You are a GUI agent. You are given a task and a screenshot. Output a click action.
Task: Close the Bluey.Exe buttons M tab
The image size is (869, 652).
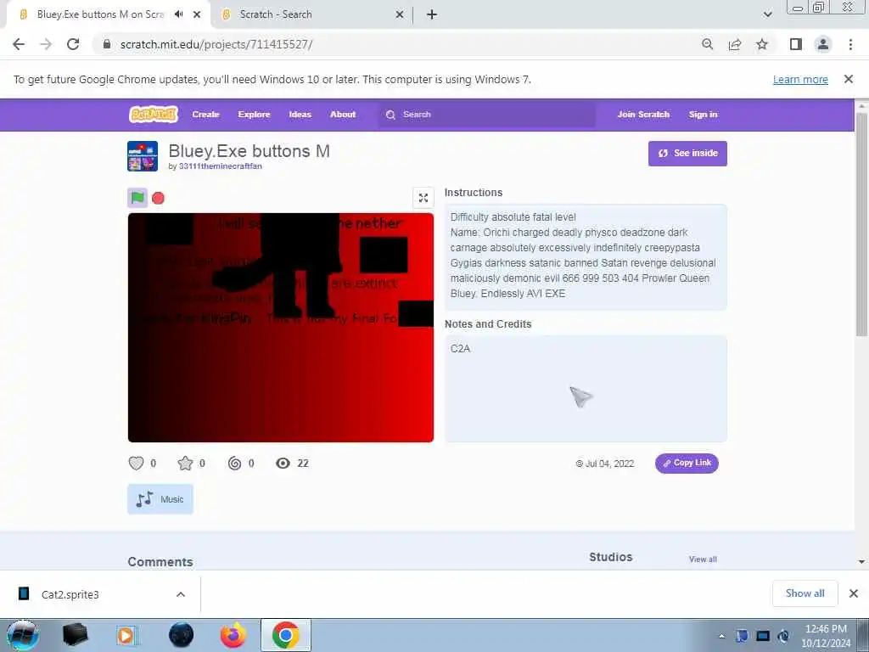[x=197, y=14]
